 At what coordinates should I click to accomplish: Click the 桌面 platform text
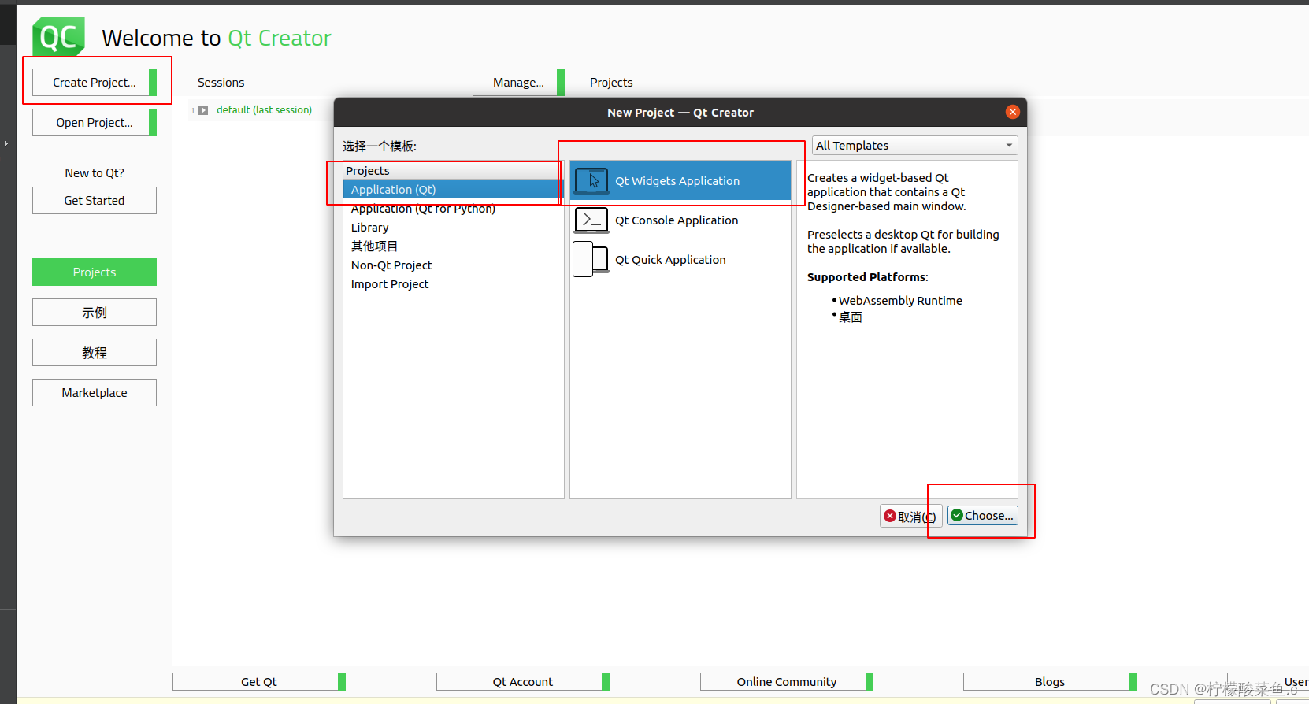tap(851, 317)
